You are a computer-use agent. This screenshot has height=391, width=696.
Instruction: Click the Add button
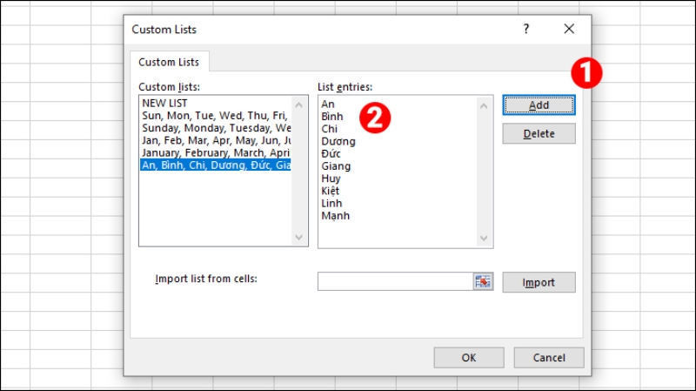pos(539,104)
